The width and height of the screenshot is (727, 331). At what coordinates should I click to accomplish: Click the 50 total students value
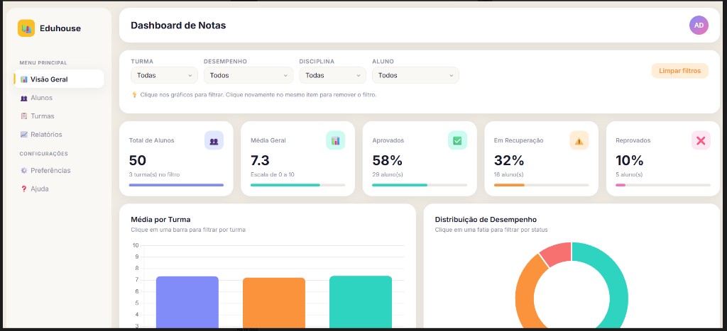pyautogui.click(x=137, y=161)
